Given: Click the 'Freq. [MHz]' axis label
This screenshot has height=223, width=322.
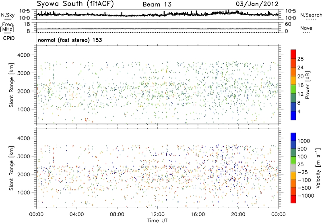Looking at the screenshot, I should tap(7, 27).
